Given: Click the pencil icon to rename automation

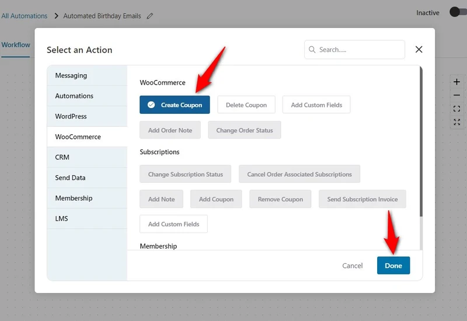Looking at the screenshot, I should tap(150, 16).
